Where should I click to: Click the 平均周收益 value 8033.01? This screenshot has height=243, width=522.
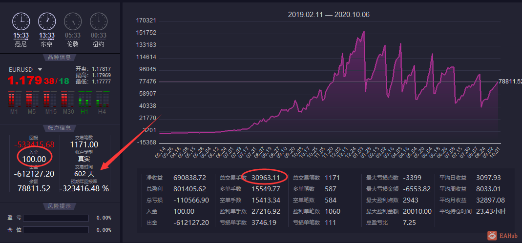click(x=488, y=189)
